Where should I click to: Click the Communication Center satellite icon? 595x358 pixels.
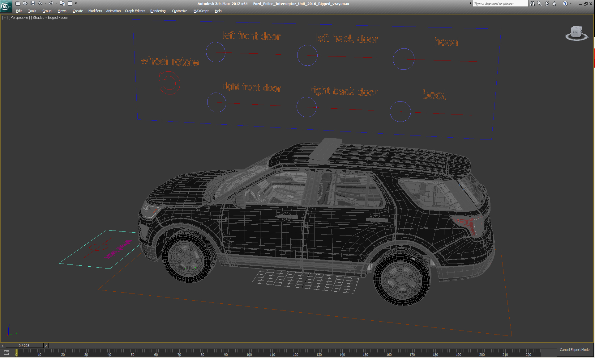[547, 3]
